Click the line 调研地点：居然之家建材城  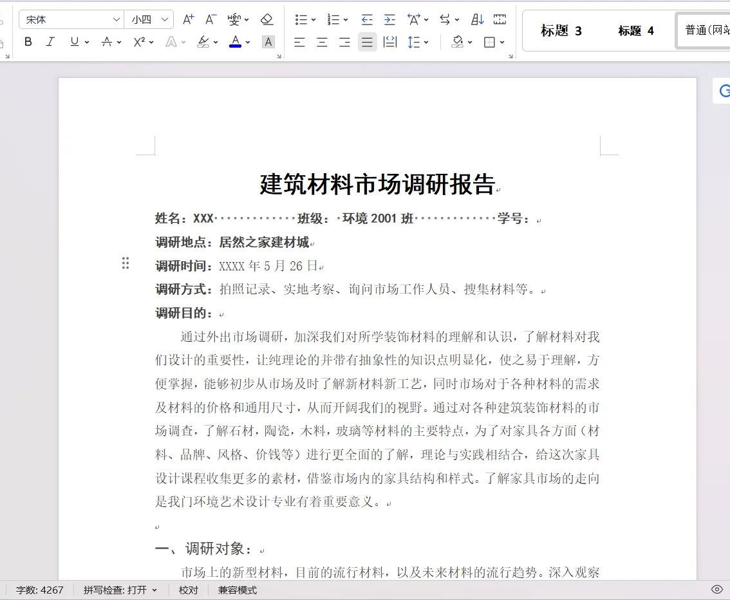click(232, 242)
